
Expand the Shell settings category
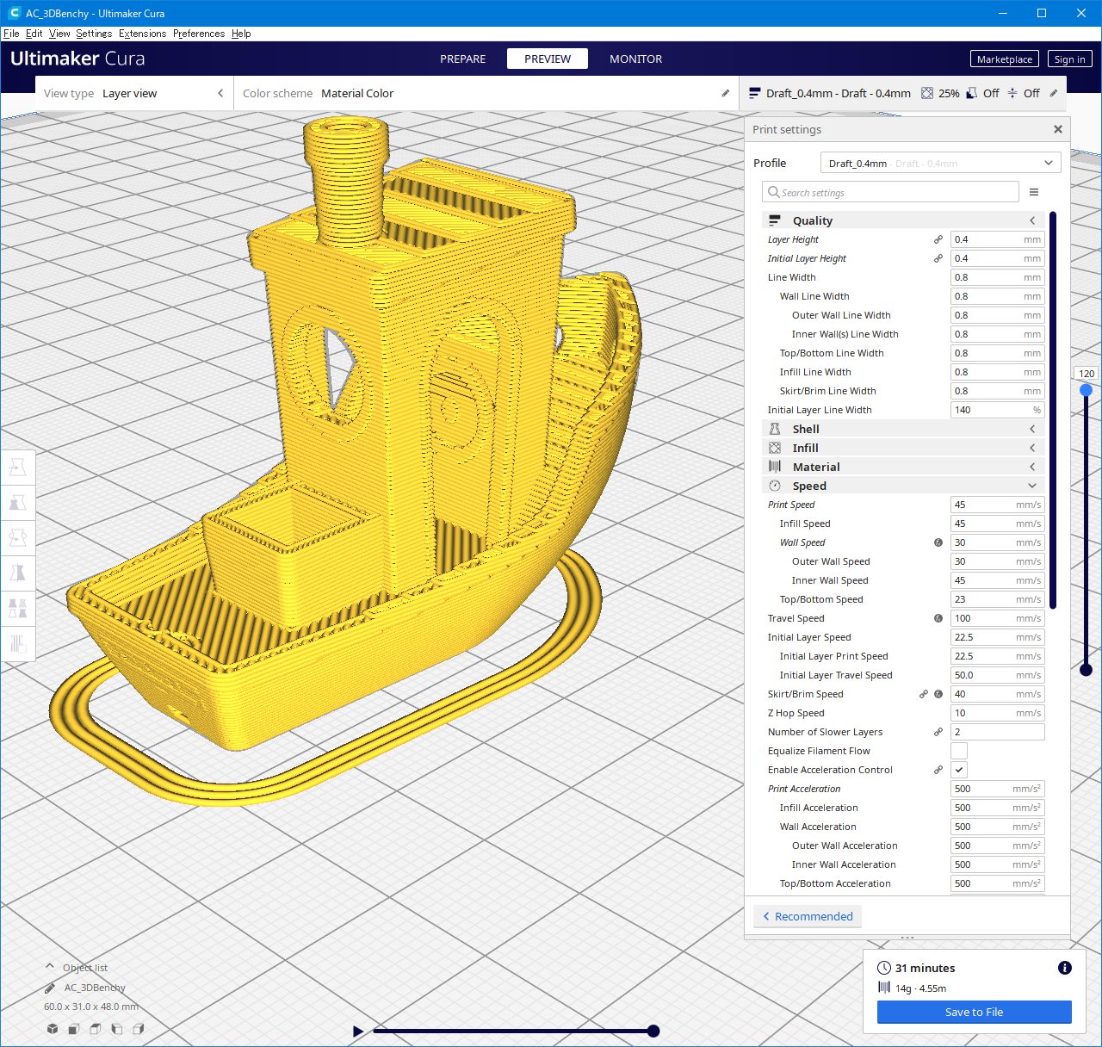[903, 429]
